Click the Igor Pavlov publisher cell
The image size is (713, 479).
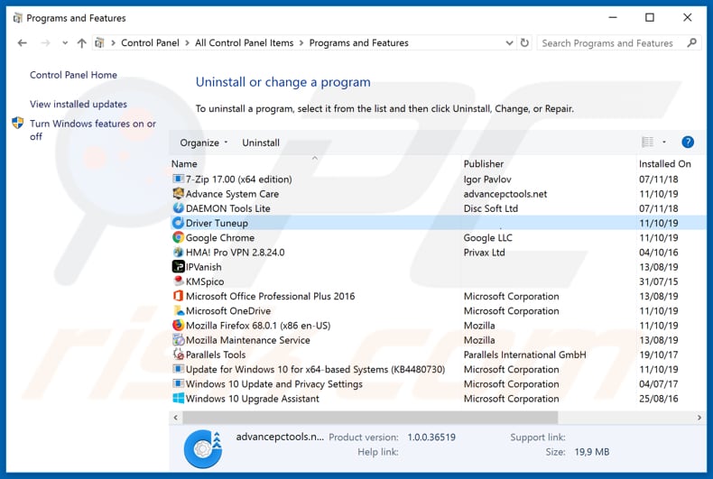point(487,180)
